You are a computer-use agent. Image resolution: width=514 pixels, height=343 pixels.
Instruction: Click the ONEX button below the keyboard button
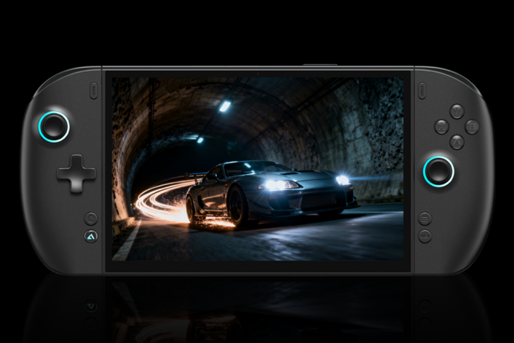424,236
